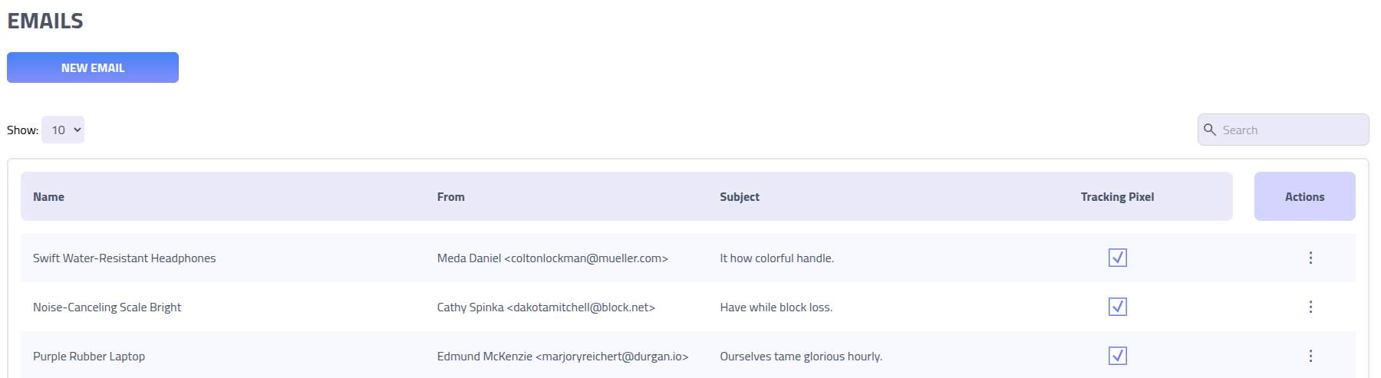Click subject 'It how colorful handle.'
Screen dimensions: 1381x378
point(776,258)
